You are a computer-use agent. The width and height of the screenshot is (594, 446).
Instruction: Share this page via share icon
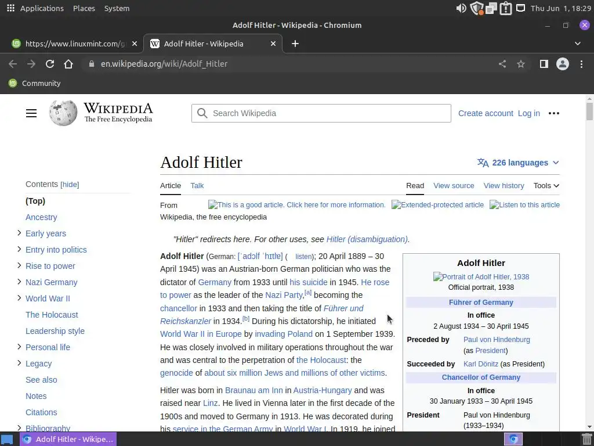coord(502,64)
